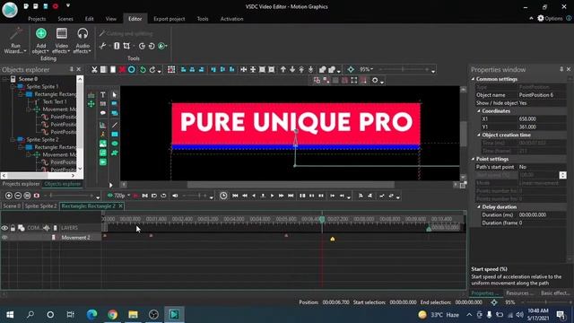Open the Resources tab in Properties panel
Viewport: 574px width, 323px height.
pyautogui.click(x=519, y=293)
